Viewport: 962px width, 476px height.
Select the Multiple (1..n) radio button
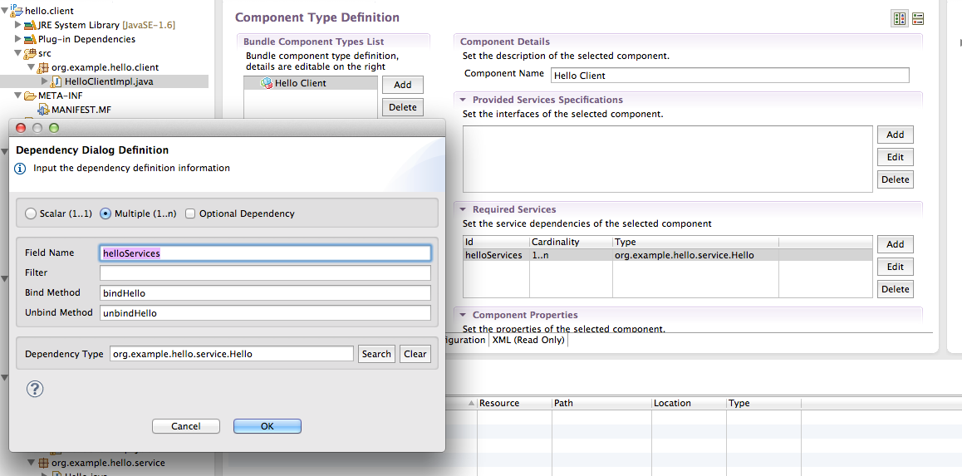tap(106, 213)
